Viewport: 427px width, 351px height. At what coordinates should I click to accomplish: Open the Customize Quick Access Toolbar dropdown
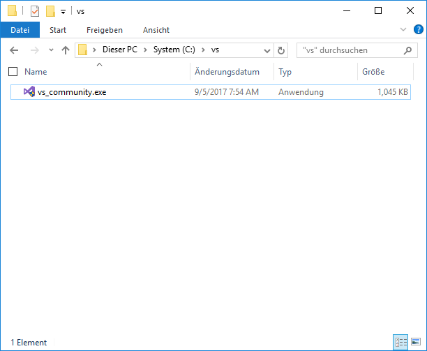[x=63, y=11]
